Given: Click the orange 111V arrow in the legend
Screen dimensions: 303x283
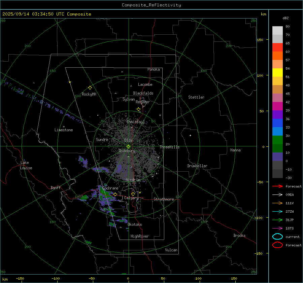Looking at the screenshot, I should coord(277,203).
